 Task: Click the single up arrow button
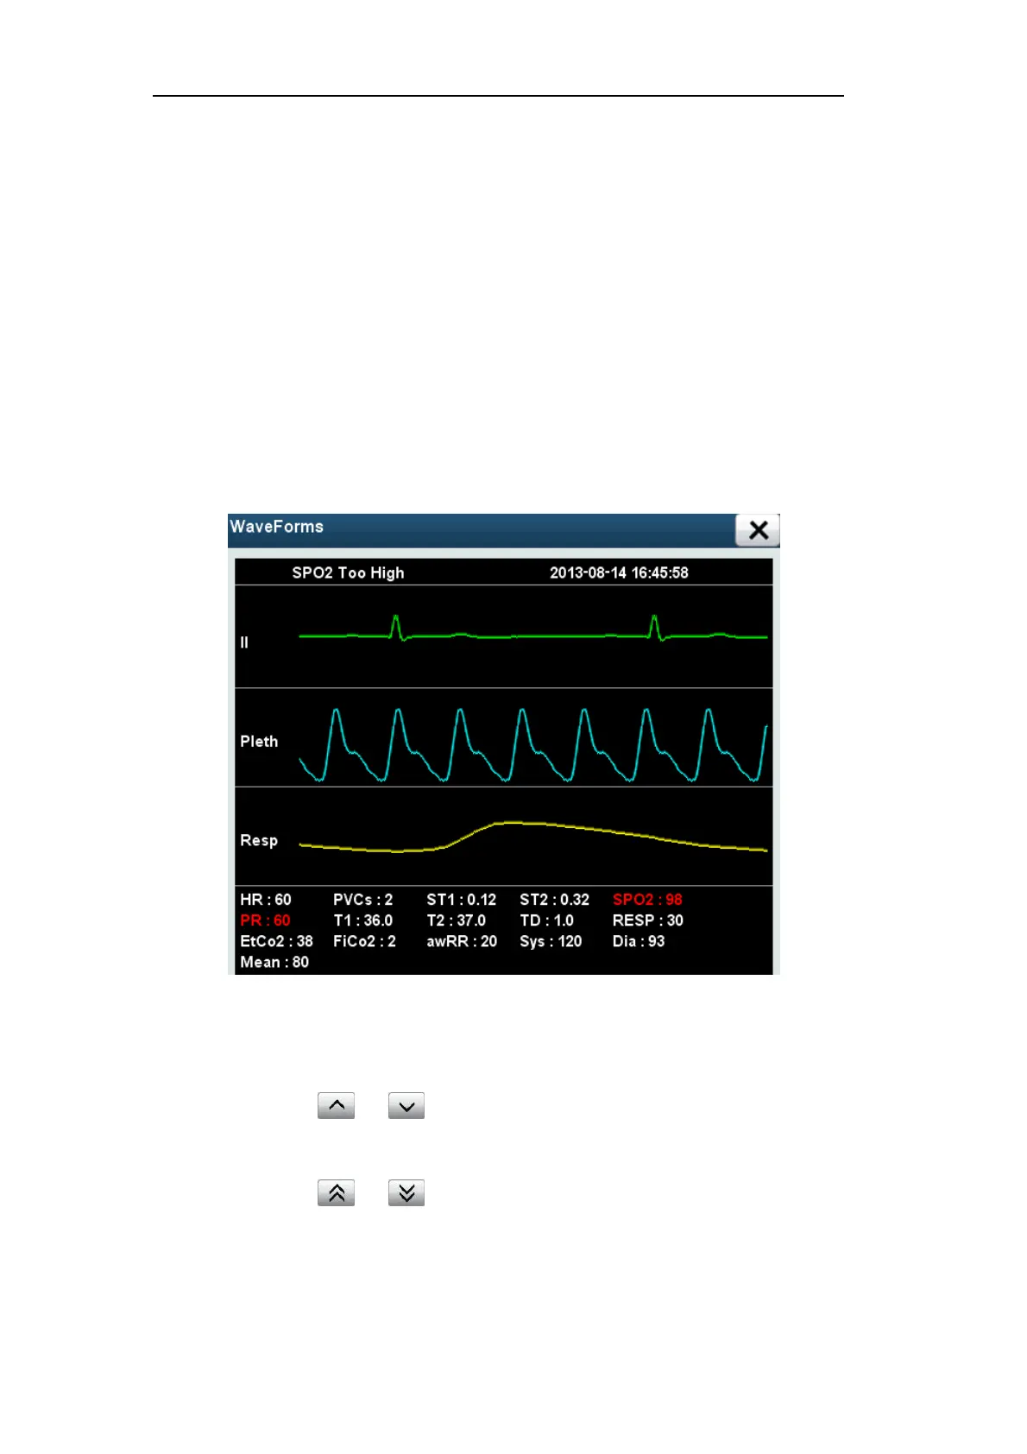click(x=336, y=1105)
